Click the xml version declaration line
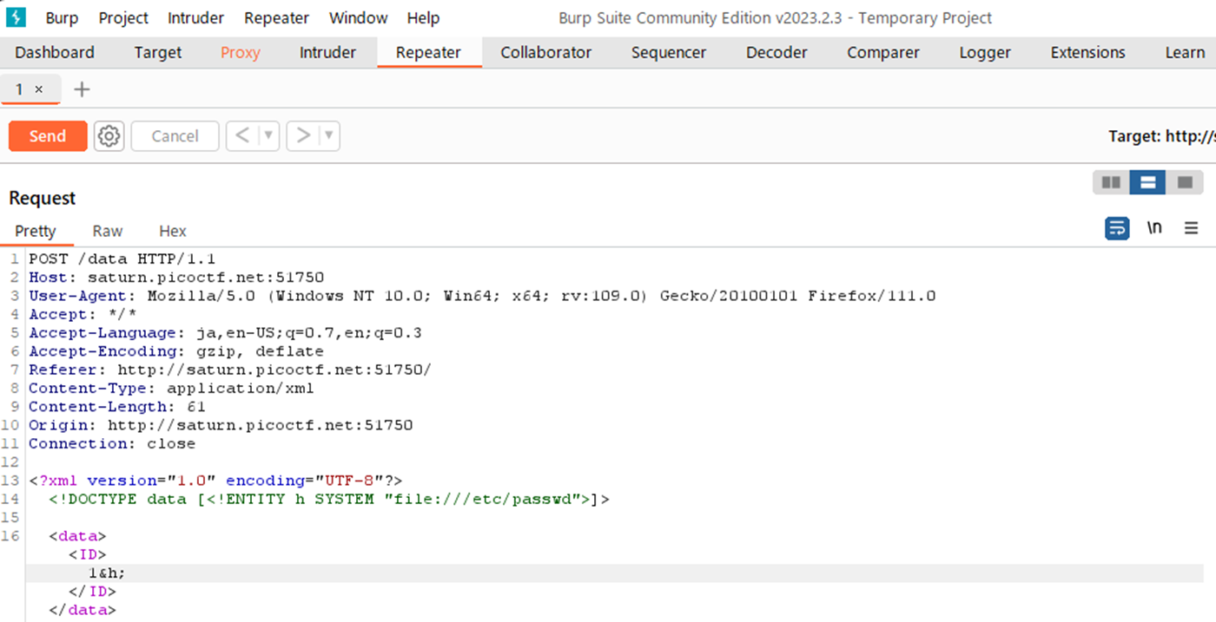 coord(215,481)
